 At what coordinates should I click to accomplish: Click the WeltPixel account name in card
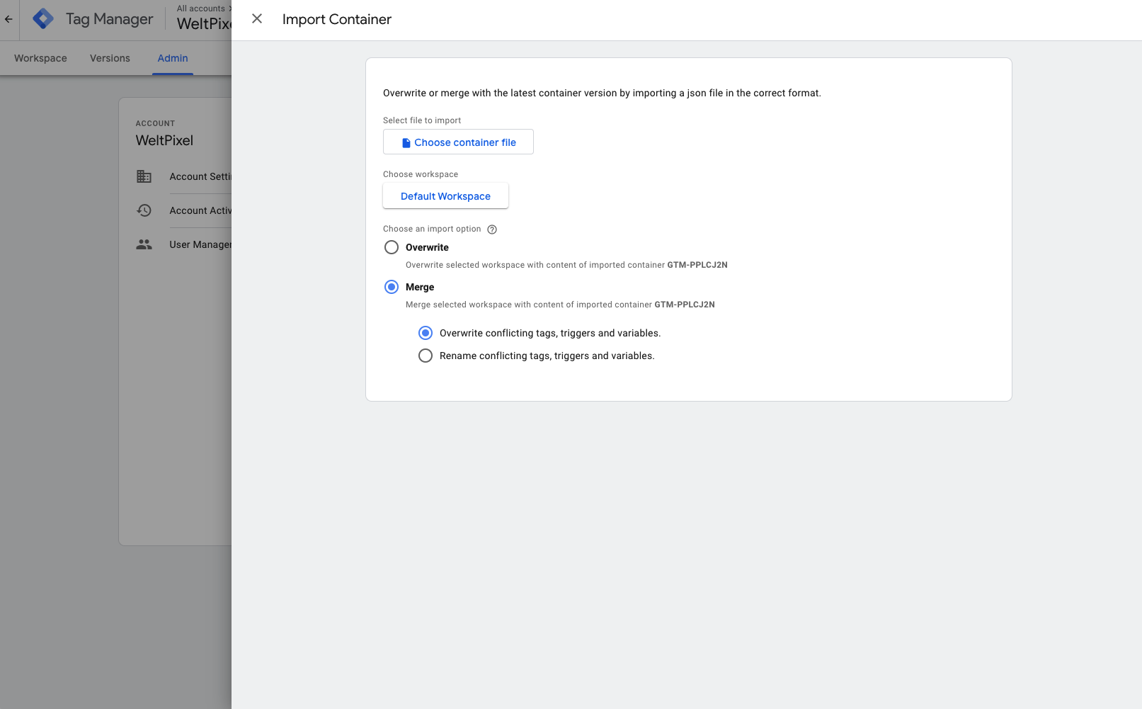(164, 140)
